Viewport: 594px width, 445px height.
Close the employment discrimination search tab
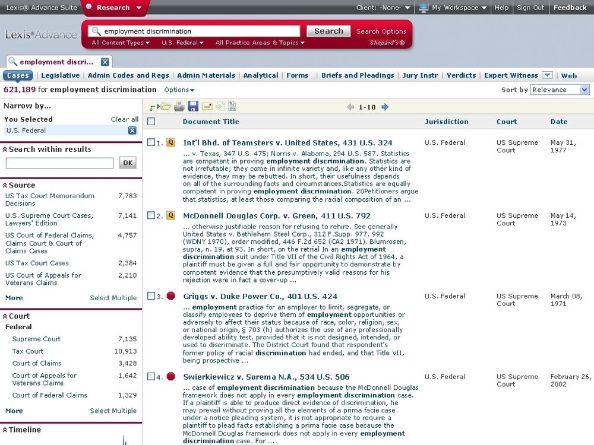105,62
